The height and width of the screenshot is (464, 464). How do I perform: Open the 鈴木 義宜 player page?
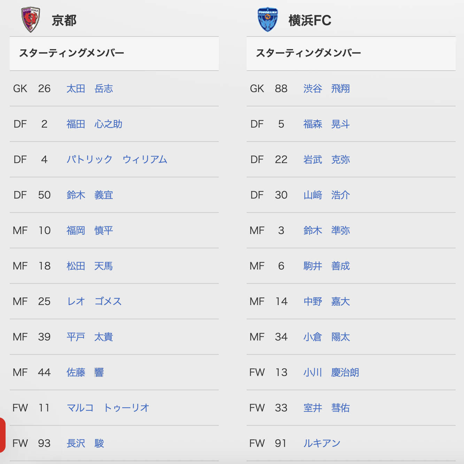click(90, 195)
